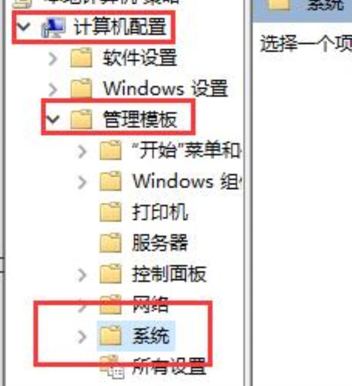Select the 计算机配置 tree label

coord(120,27)
